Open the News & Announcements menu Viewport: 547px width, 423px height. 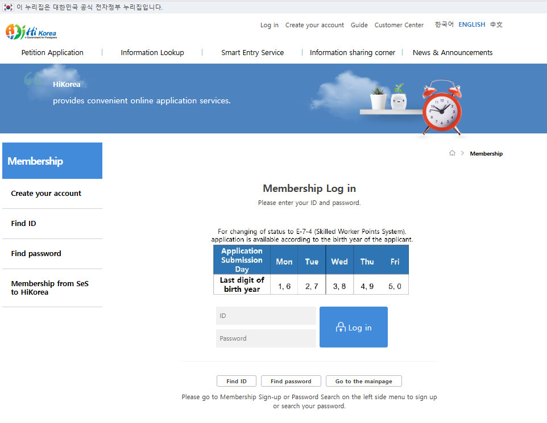453,53
